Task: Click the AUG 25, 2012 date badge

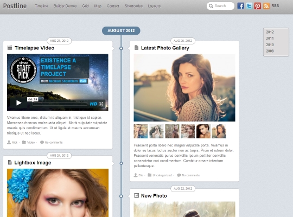Action: [183, 41]
